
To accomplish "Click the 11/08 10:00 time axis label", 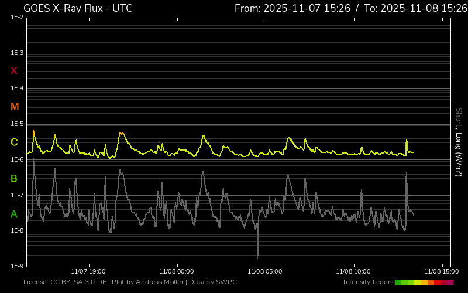I will click(x=353, y=271).
